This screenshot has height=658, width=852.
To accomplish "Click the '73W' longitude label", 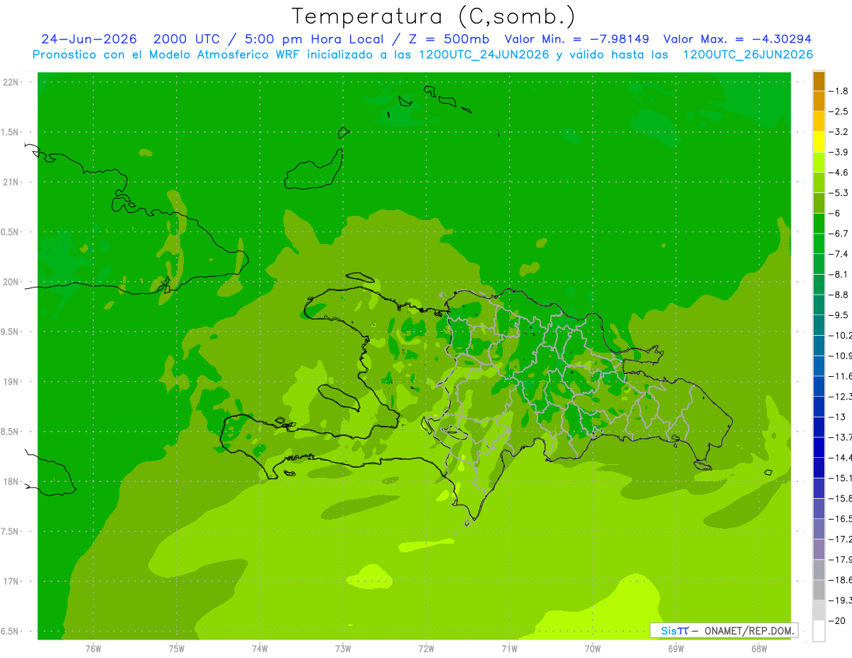I will tap(343, 648).
